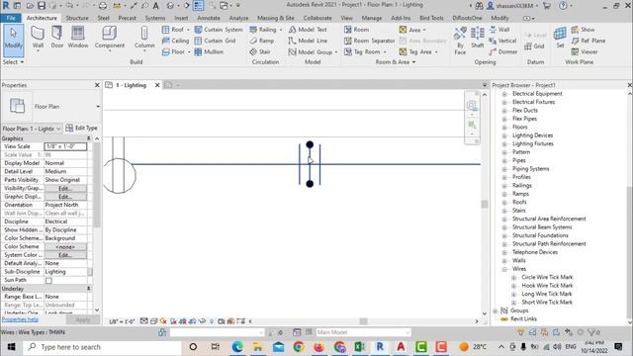Screen dimensions: 633x356
Task: Expand the Groups node in Project Browser
Action: click(496, 311)
